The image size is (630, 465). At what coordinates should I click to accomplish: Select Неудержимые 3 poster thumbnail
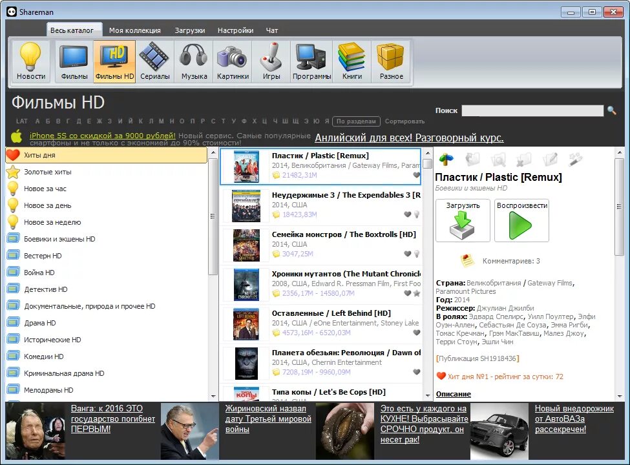click(x=246, y=206)
